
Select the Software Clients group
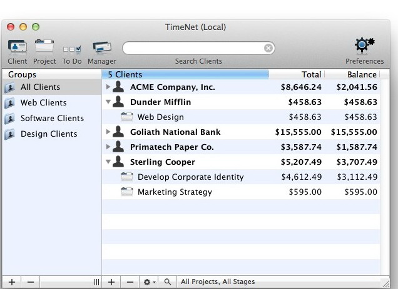click(52, 119)
